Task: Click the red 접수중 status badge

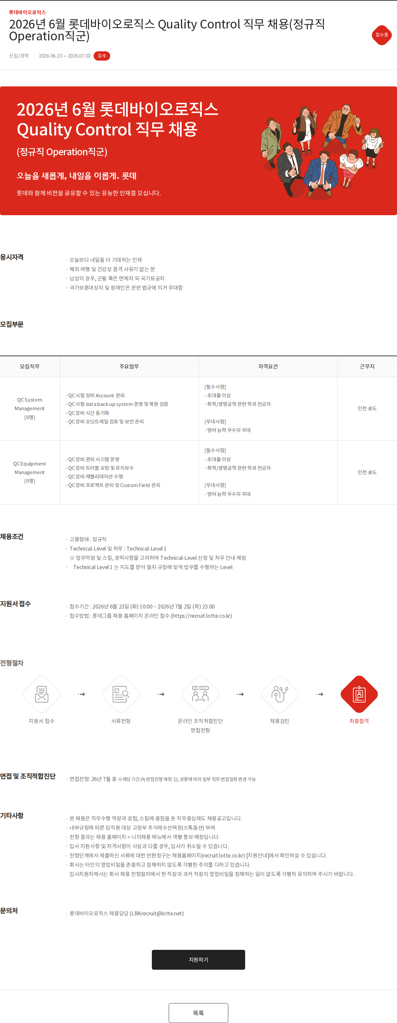Action: (382, 35)
